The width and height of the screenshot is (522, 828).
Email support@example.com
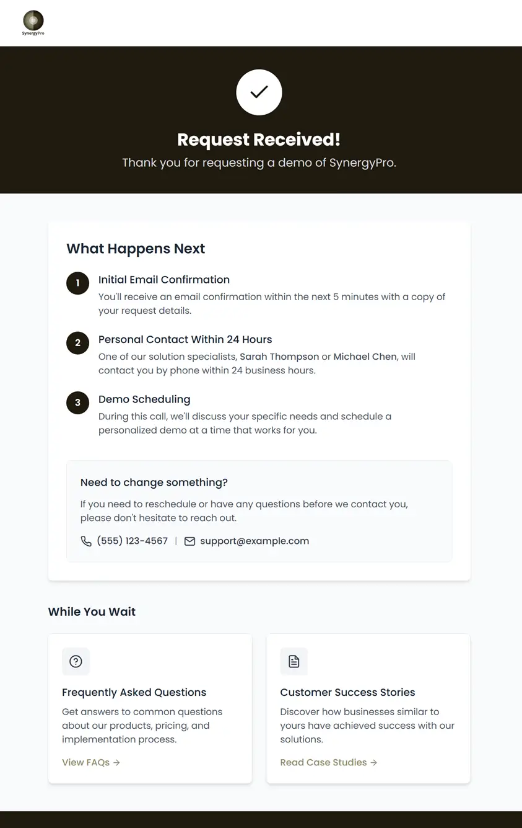click(x=254, y=541)
